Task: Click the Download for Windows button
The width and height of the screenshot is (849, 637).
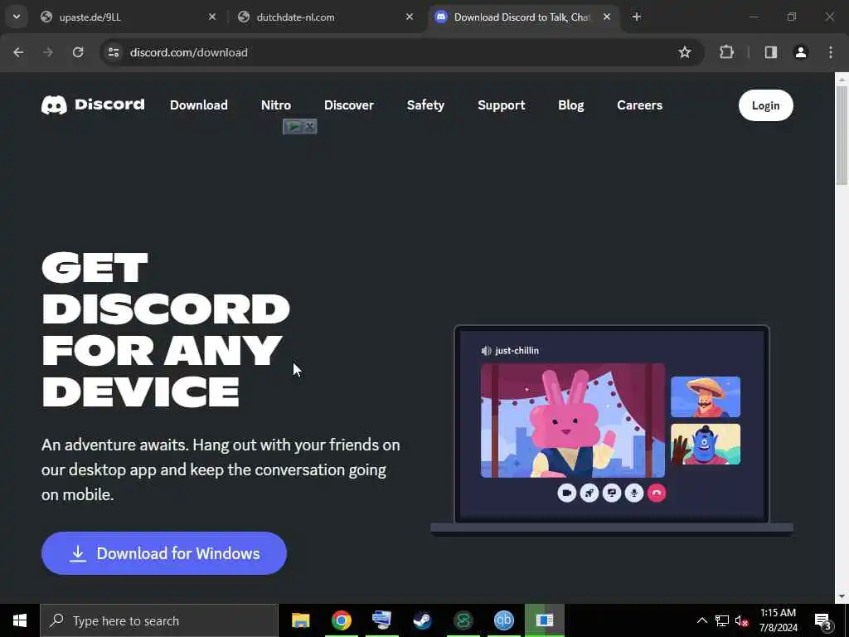Action: point(164,553)
